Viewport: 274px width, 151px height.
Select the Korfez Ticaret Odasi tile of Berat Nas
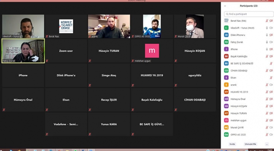click(x=66, y=26)
